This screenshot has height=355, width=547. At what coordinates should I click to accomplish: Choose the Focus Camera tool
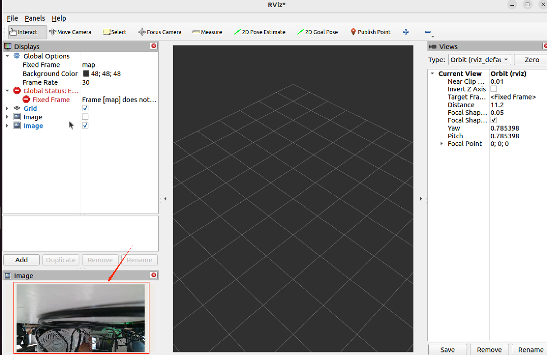pos(160,32)
